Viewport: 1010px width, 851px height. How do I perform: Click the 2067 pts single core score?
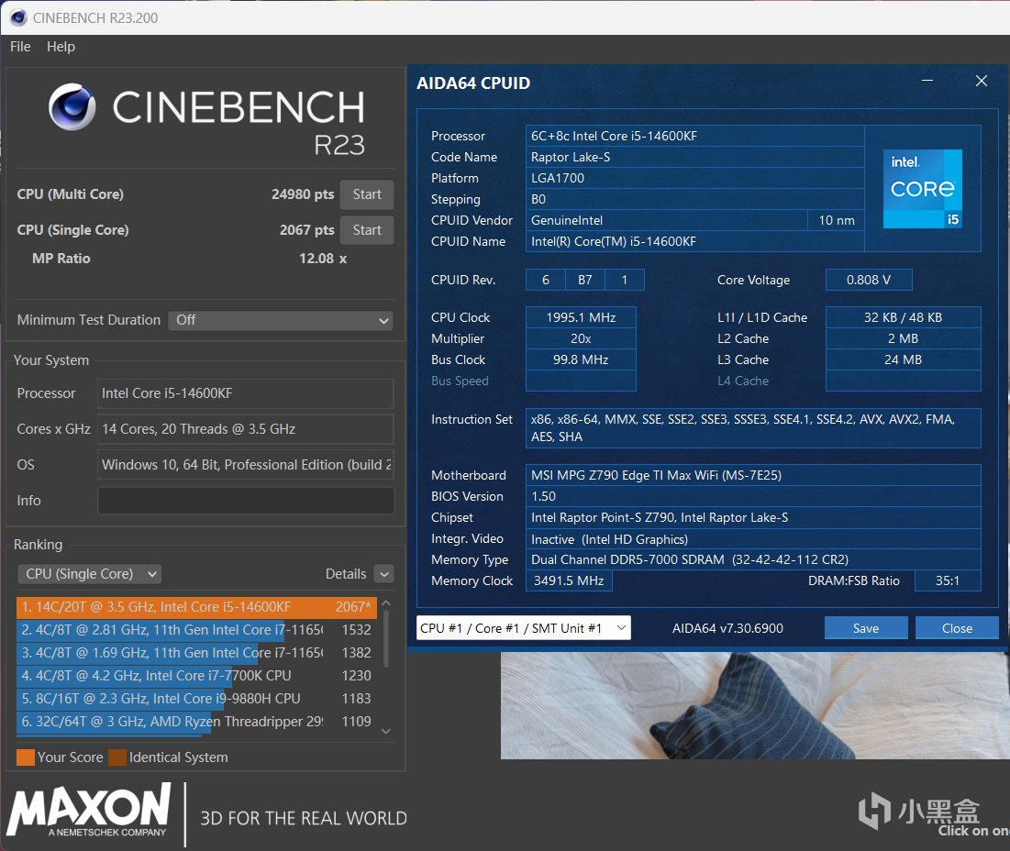(306, 230)
